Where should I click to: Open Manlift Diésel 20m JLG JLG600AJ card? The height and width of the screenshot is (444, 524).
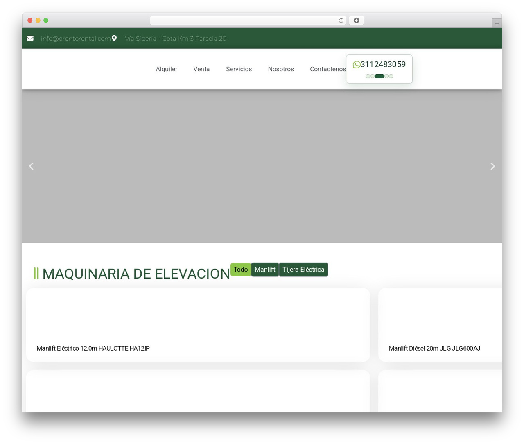point(440,325)
